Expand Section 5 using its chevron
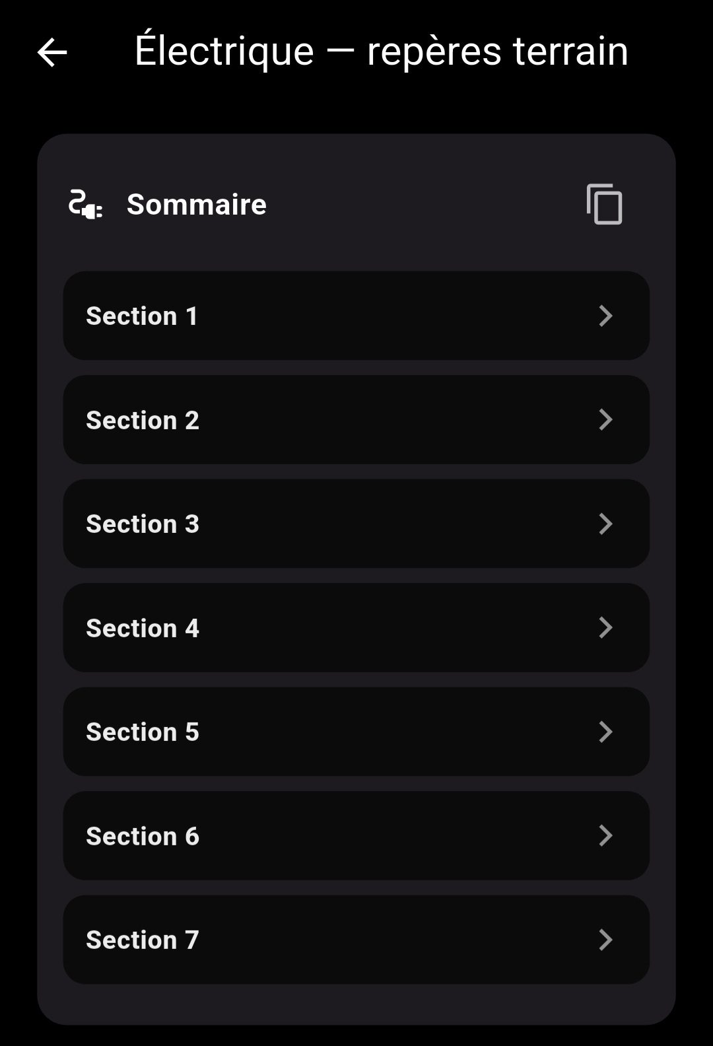 click(605, 732)
